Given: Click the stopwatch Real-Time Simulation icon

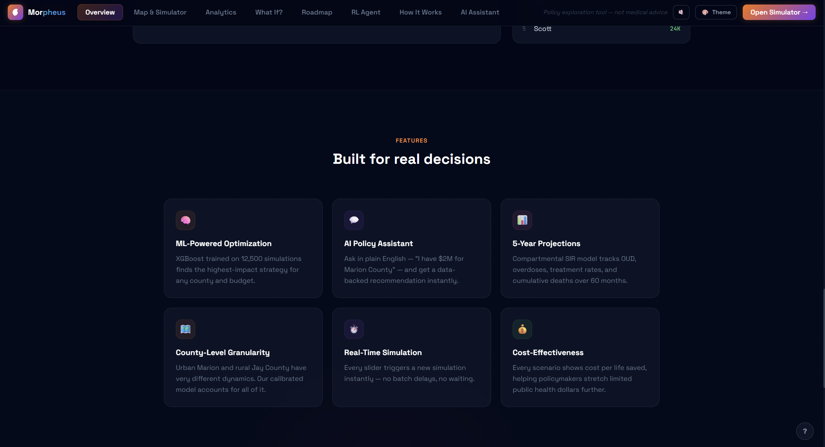Looking at the screenshot, I should pos(354,329).
